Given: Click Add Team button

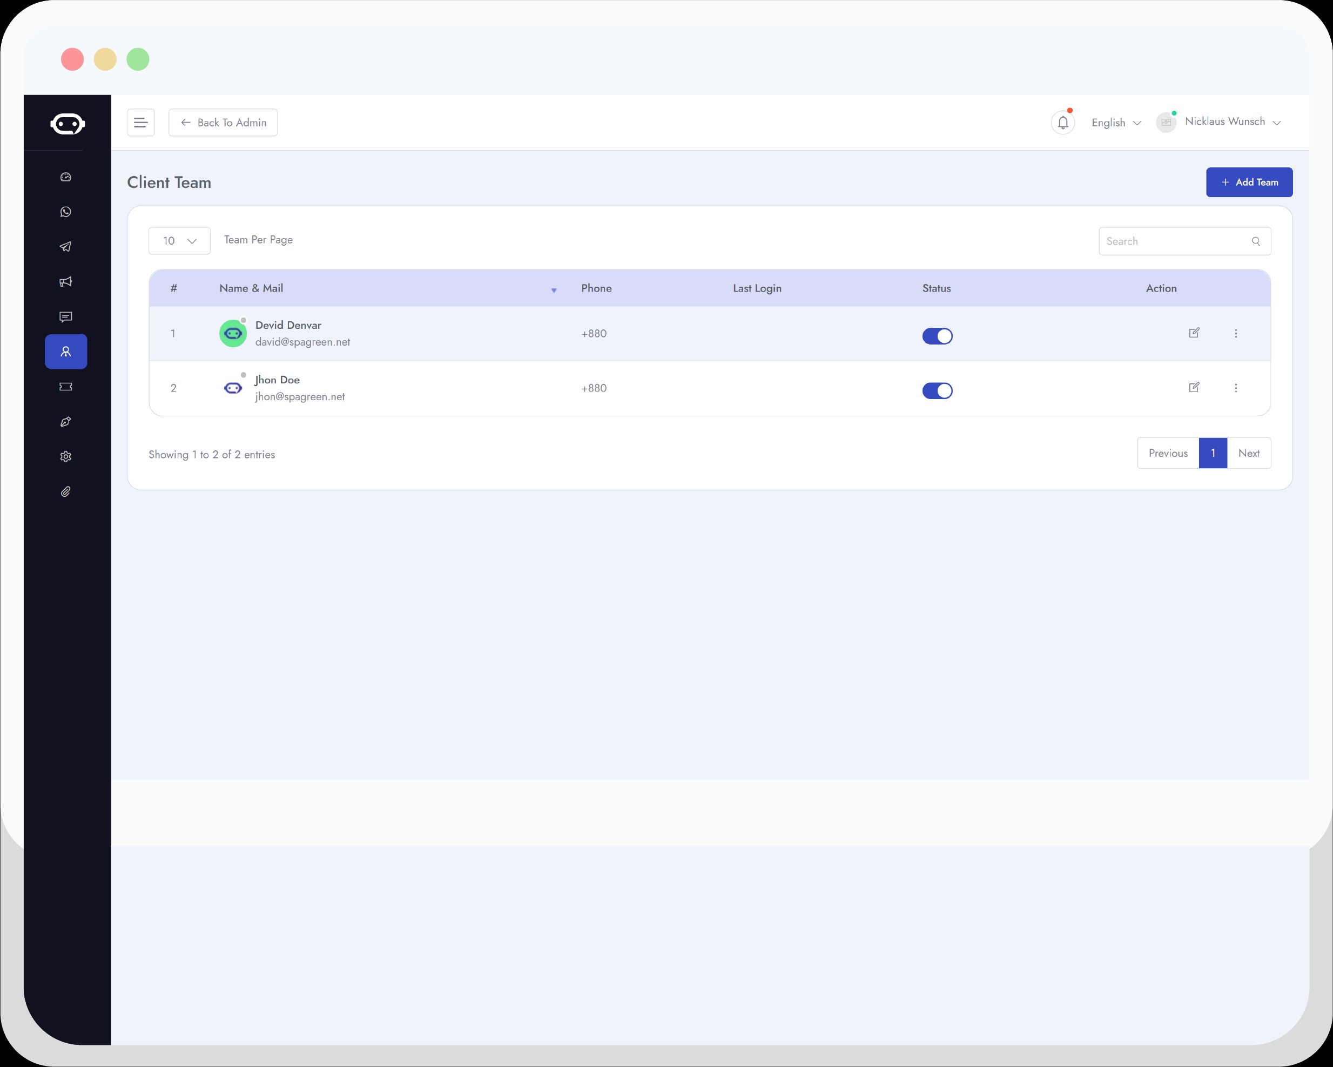Looking at the screenshot, I should click(1248, 182).
